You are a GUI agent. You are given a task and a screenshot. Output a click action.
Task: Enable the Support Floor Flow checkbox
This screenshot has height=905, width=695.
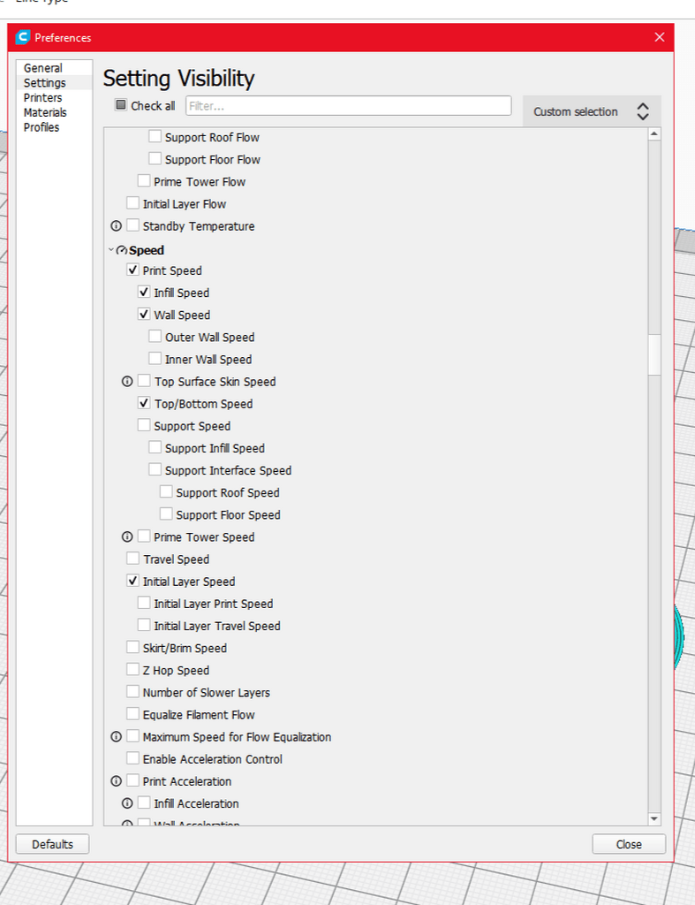pyautogui.click(x=155, y=159)
